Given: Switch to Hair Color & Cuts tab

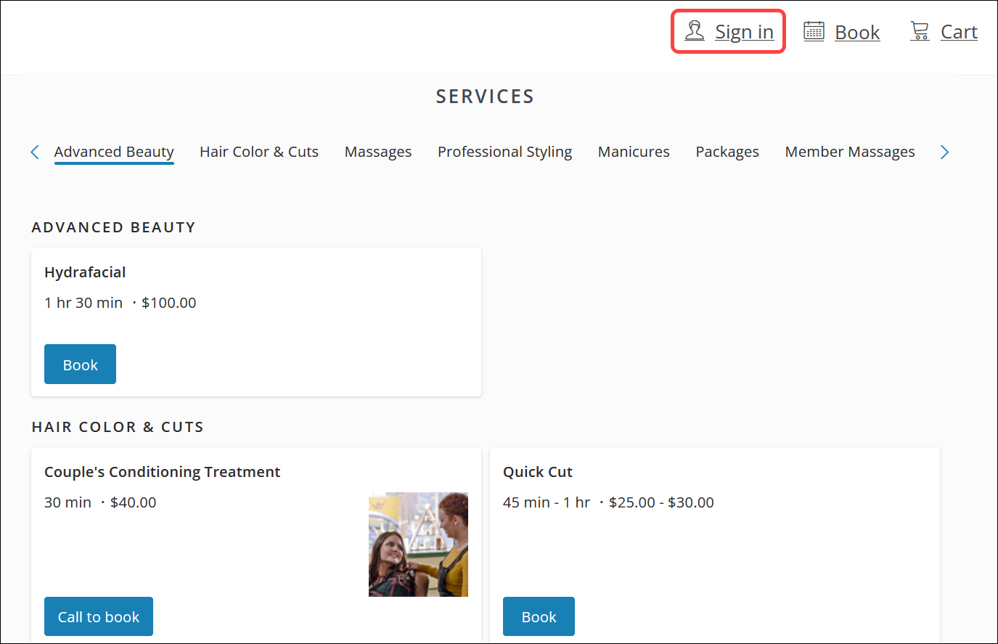Looking at the screenshot, I should click(259, 152).
